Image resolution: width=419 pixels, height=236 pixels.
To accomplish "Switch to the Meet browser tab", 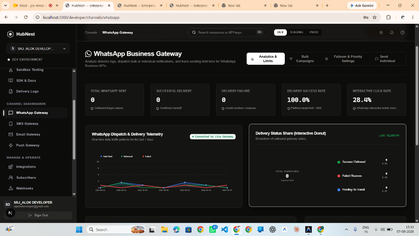I will tap(36, 5).
